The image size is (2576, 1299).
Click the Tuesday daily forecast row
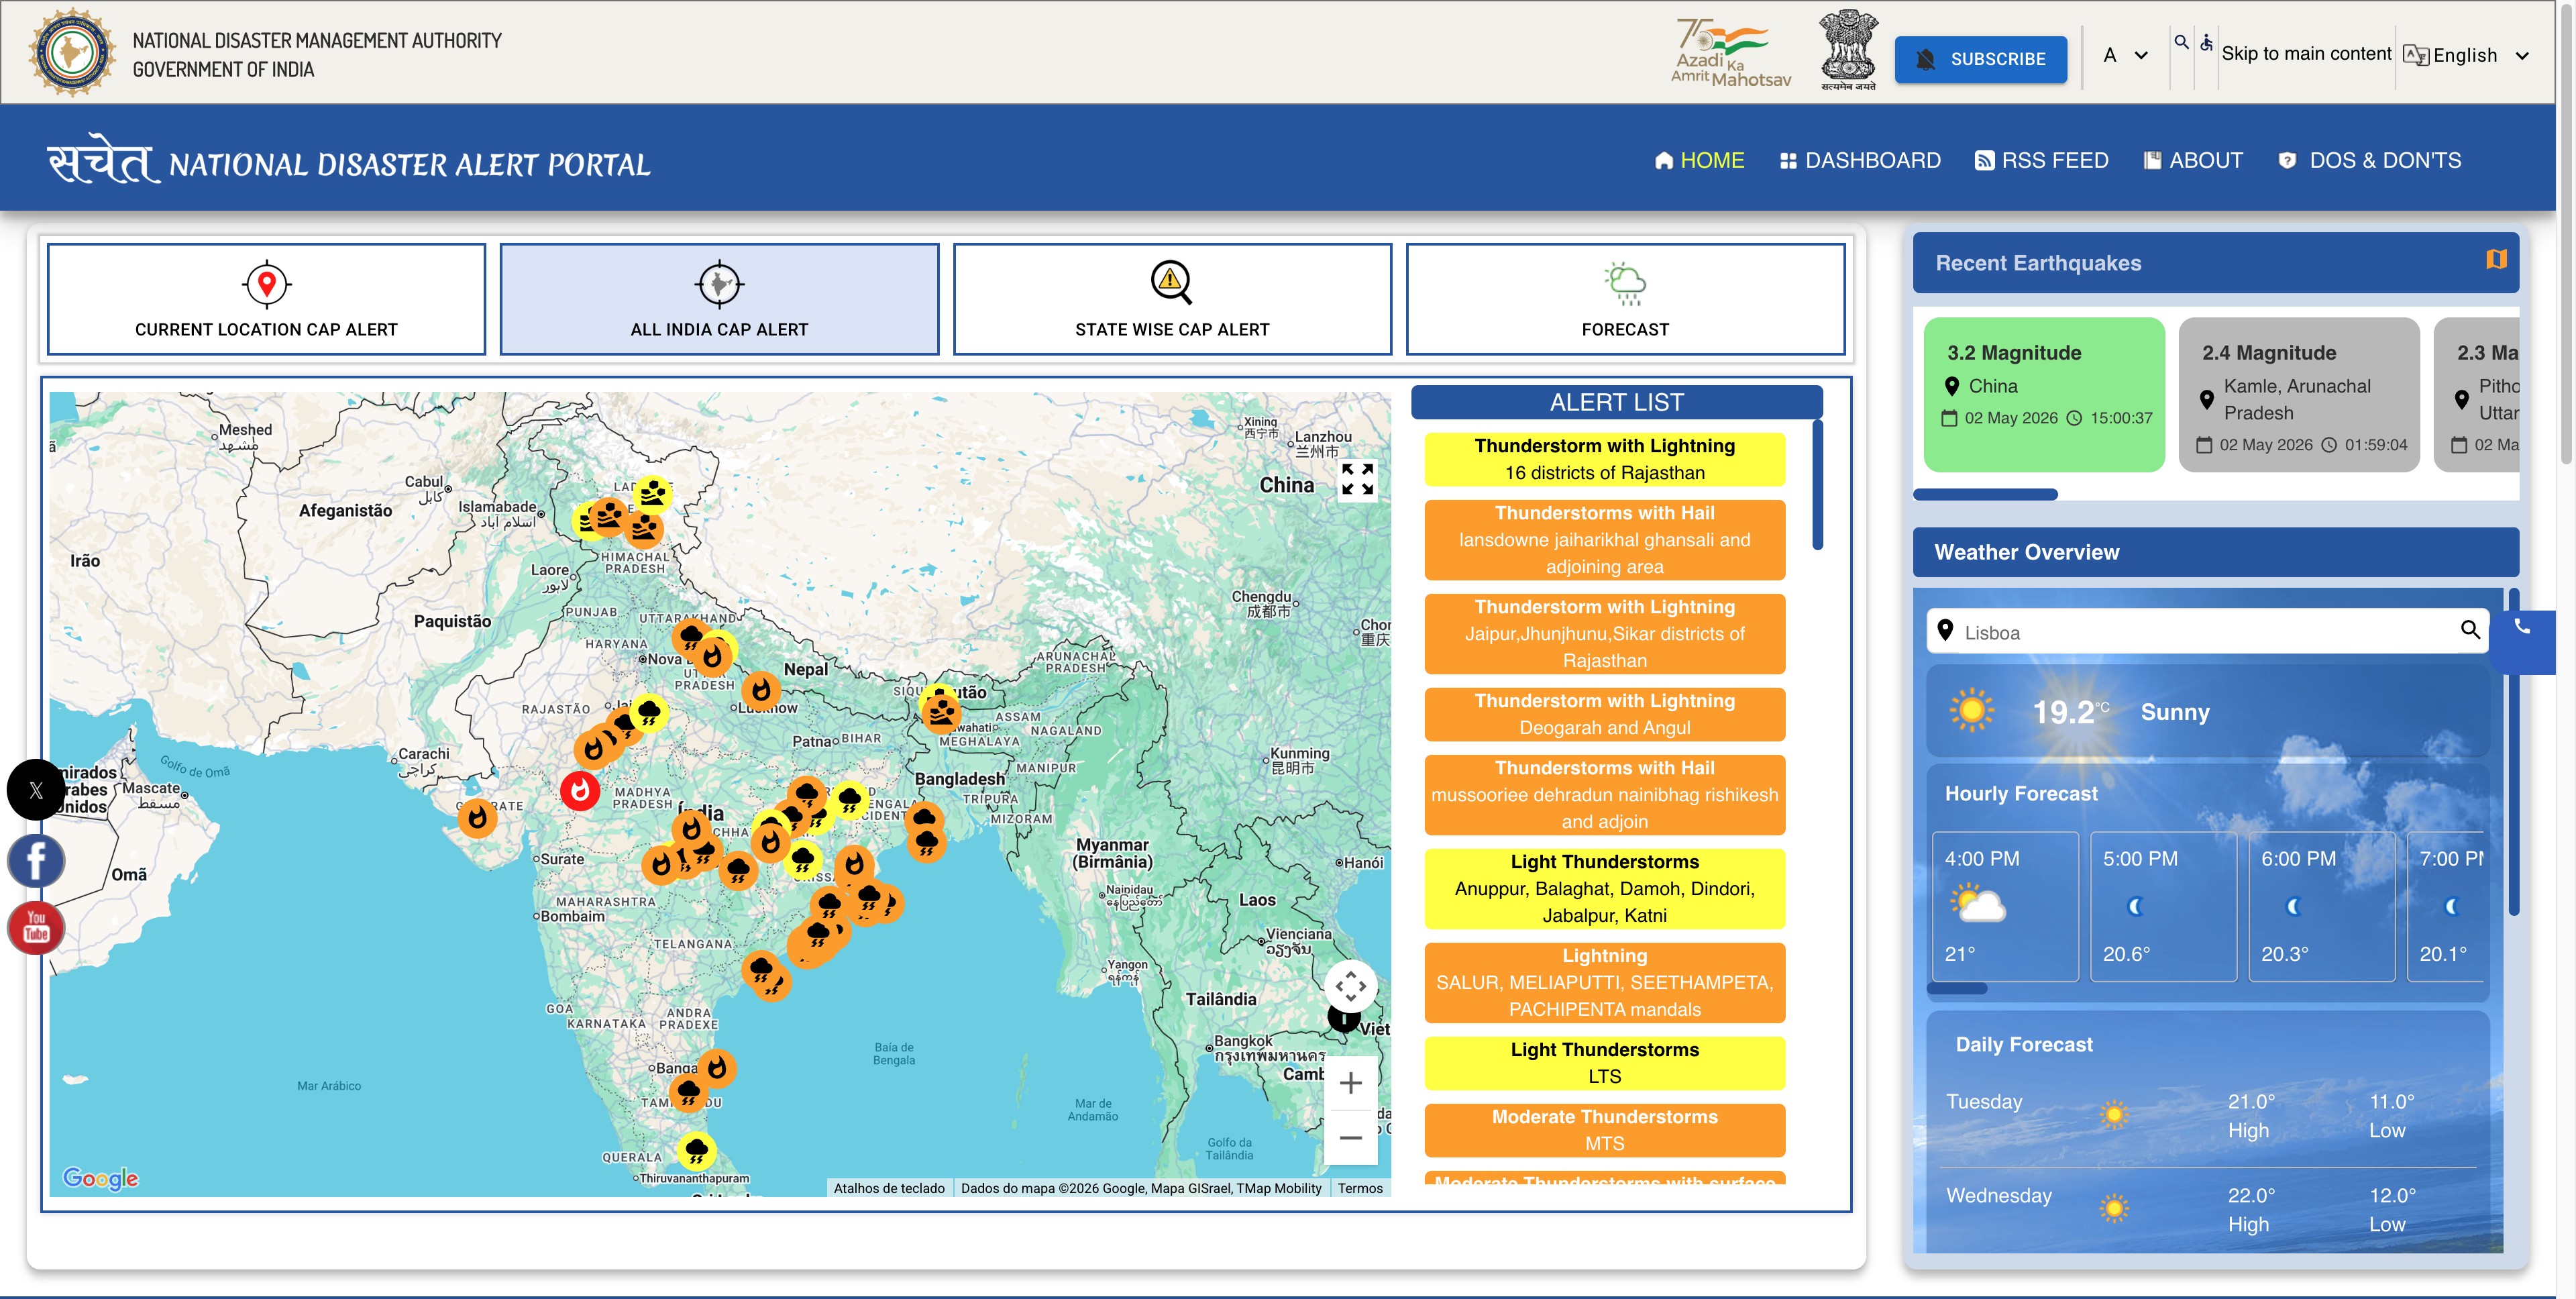pos(2208,1116)
